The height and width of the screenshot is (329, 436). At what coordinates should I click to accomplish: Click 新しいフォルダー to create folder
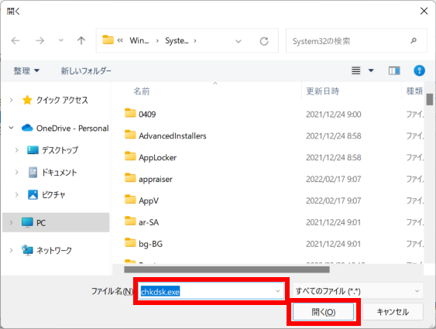click(x=86, y=71)
